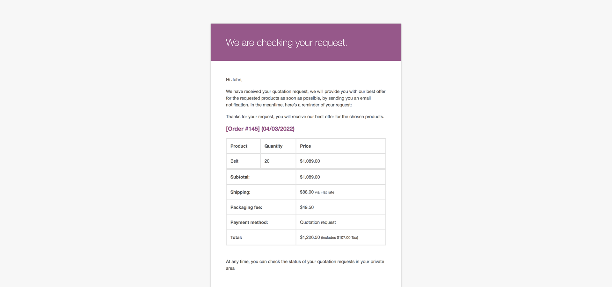Click the $49.50 packaging fee amount
The height and width of the screenshot is (287, 612).
(x=307, y=207)
